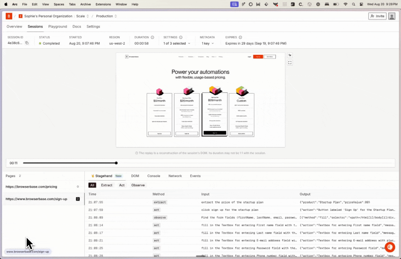The height and width of the screenshot is (259, 401).
Task: Open the Settings '1 of 3 selected' dropdown
Action: point(177,43)
